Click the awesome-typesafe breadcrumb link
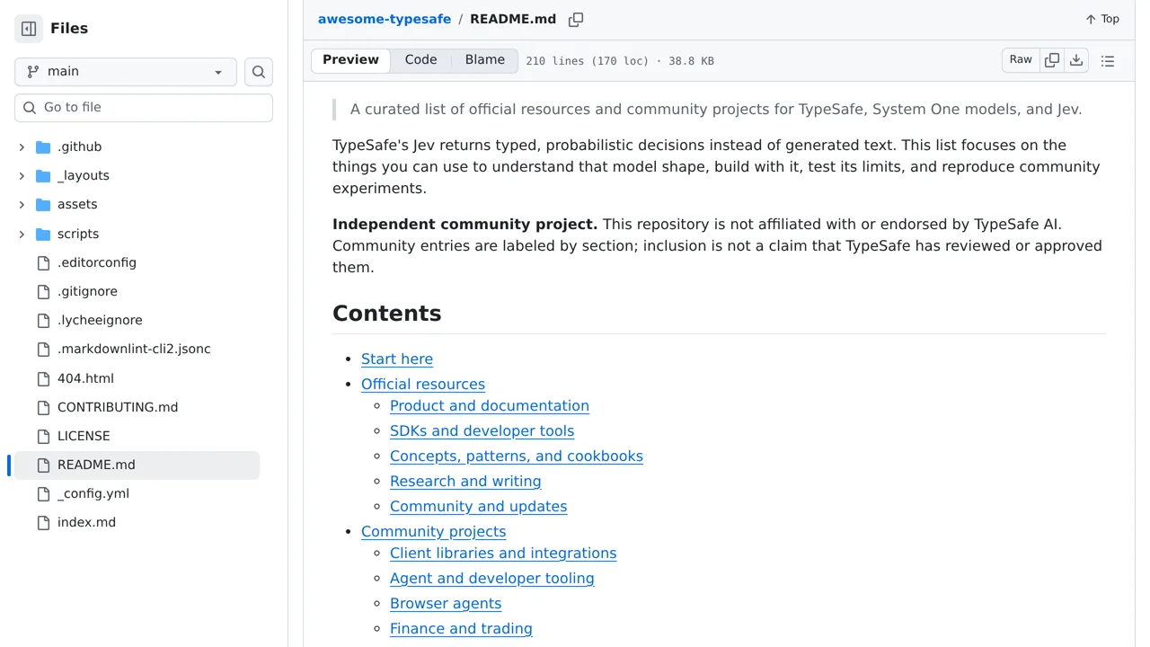The height and width of the screenshot is (647, 1150). pyautogui.click(x=385, y=19)
